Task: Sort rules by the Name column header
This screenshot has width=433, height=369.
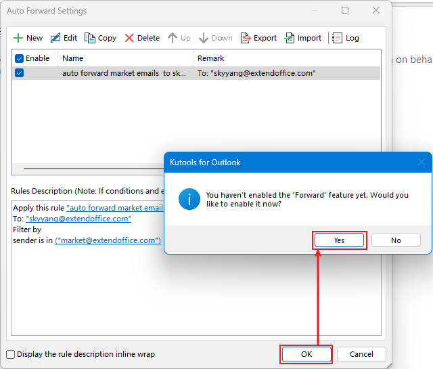Action: point(73,58)
